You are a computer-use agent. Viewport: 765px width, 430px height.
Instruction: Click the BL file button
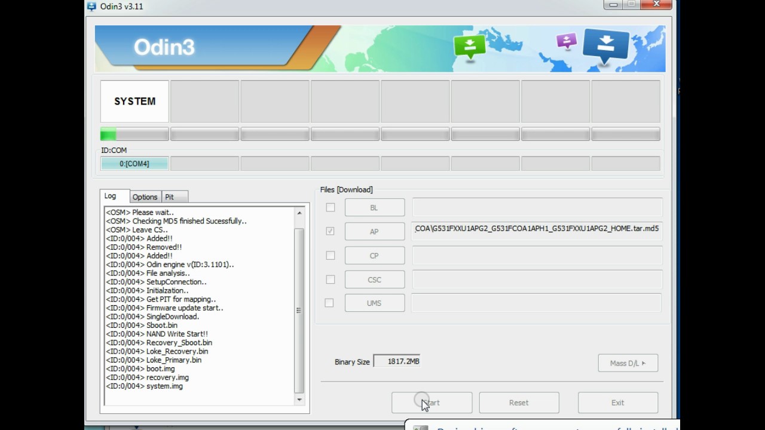[374, 207]
